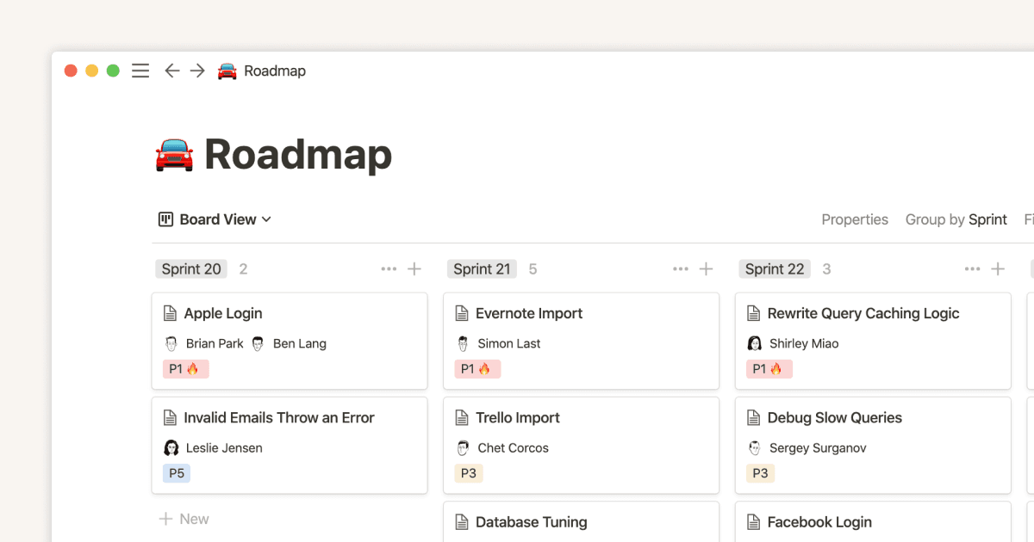The width and height of the screenshot is (1034, 542).
Task: Add a new card under Sprint 20 with New button
Action: (184, 519)
